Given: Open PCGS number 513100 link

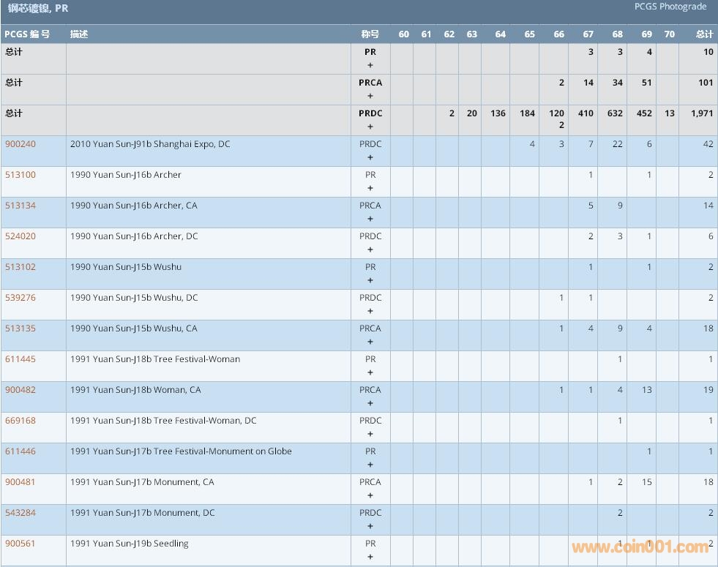Looking at the screenshot, I should coord(20,175).
